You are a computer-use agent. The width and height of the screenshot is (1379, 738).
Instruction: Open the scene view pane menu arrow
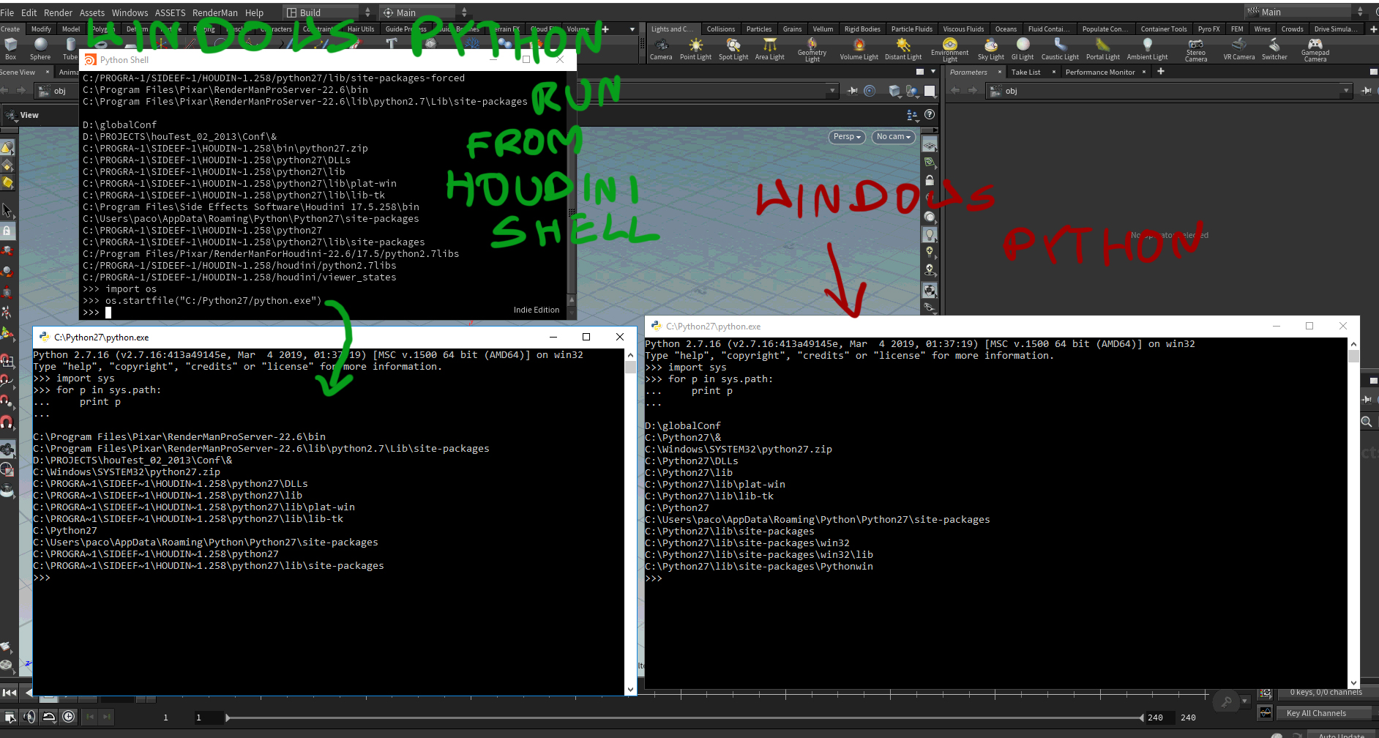click(933, 72)
